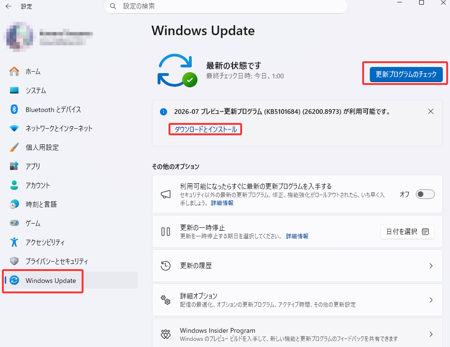Click the アクセシビリティ figure icon

pos(14,242)
